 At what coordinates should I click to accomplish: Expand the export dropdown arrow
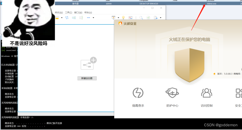pos(160,18)
